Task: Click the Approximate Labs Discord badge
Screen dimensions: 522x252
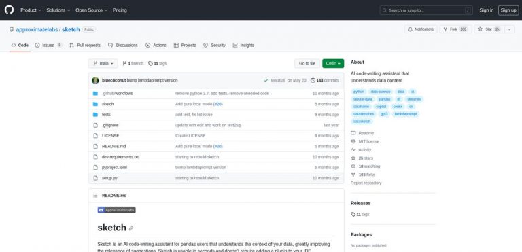Action: point(116,210)
